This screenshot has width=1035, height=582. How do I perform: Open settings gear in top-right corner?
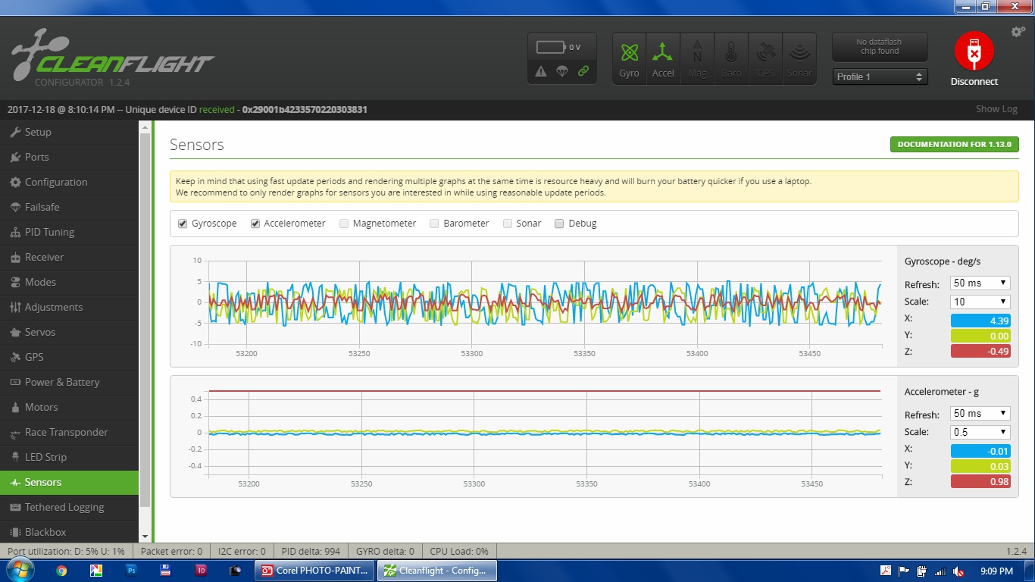click(x=1018, y=32)
